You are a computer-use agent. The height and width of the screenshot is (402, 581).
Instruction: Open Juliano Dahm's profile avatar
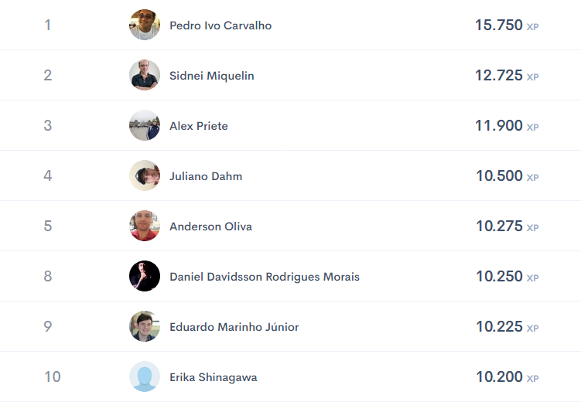point(145,175)
